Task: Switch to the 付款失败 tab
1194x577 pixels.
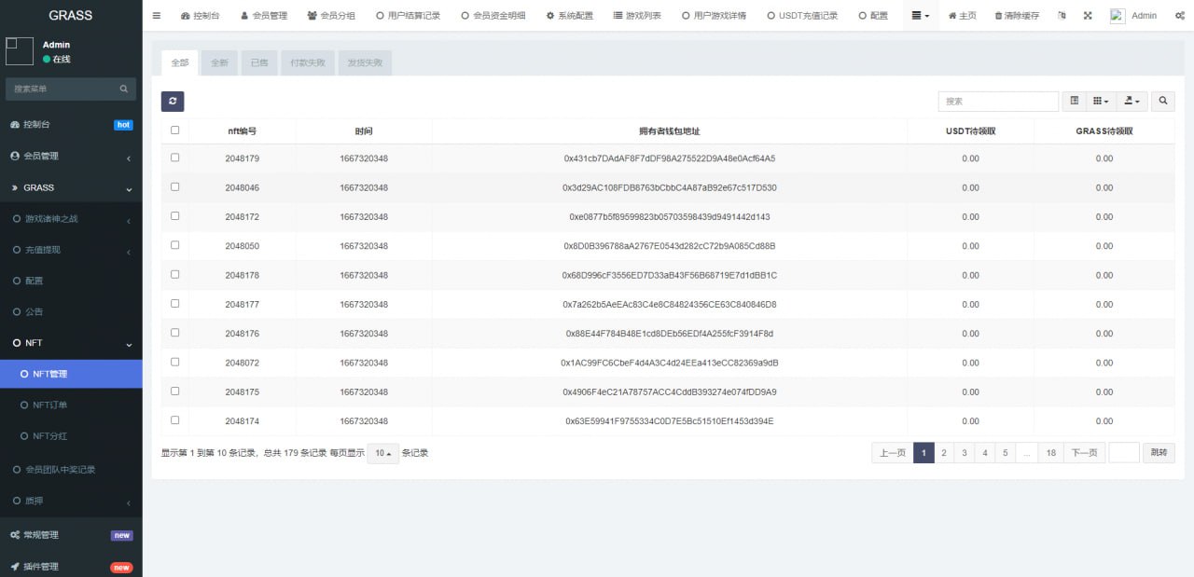Action: tap(307, 62)
